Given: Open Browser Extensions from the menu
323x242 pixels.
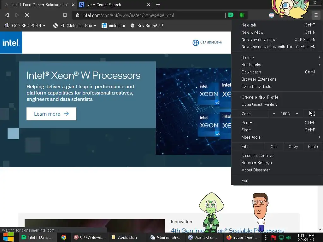Looking at the screenshot, I should coord(277,79).
